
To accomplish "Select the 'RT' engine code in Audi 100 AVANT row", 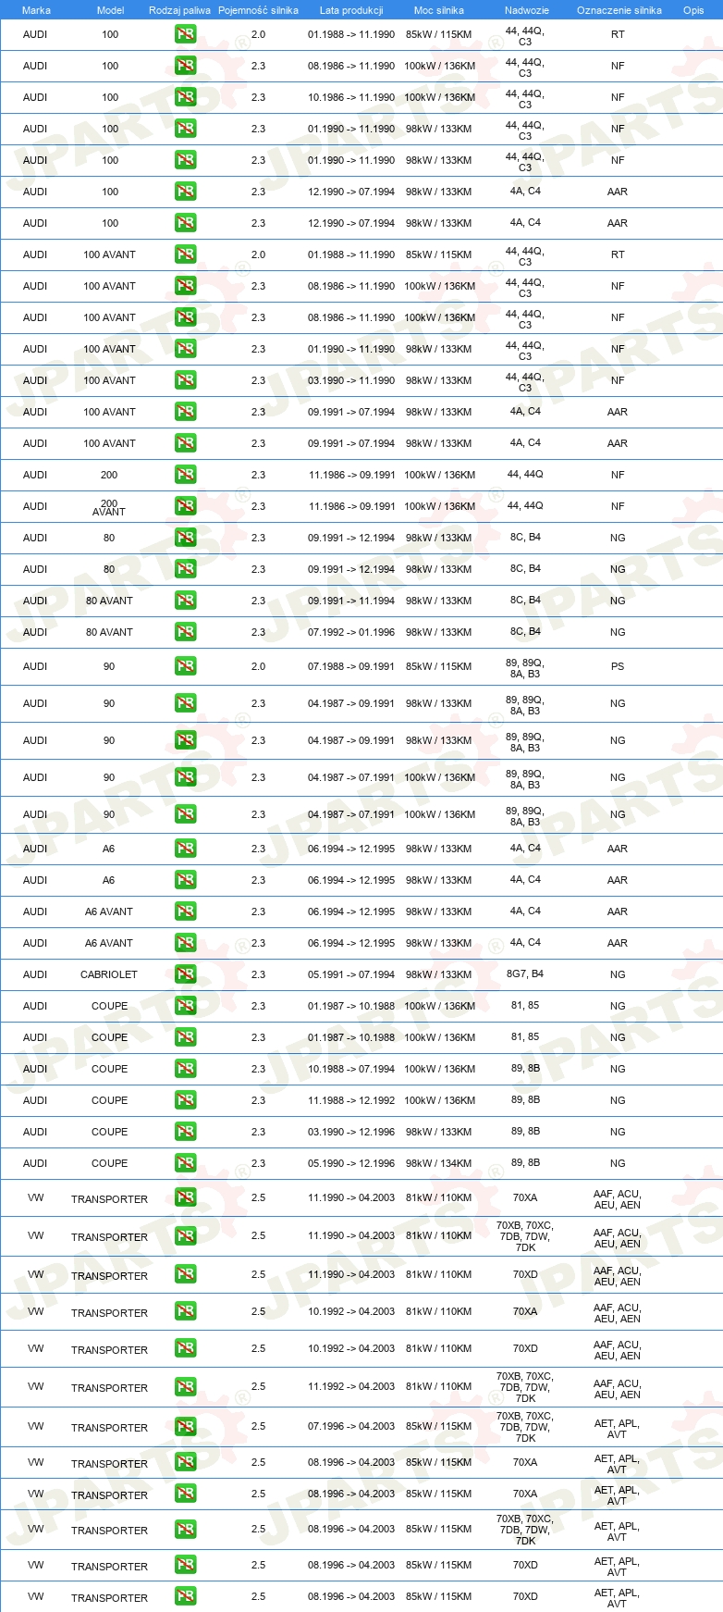I will [x=618, y=254].
